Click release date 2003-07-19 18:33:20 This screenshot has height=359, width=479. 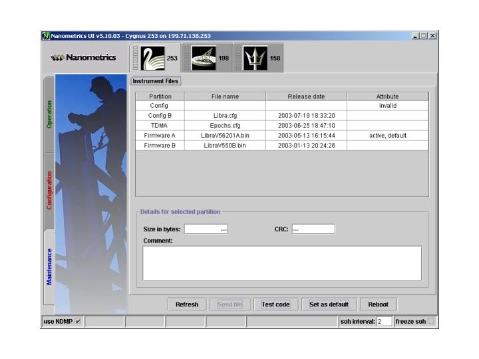[307, 116]
